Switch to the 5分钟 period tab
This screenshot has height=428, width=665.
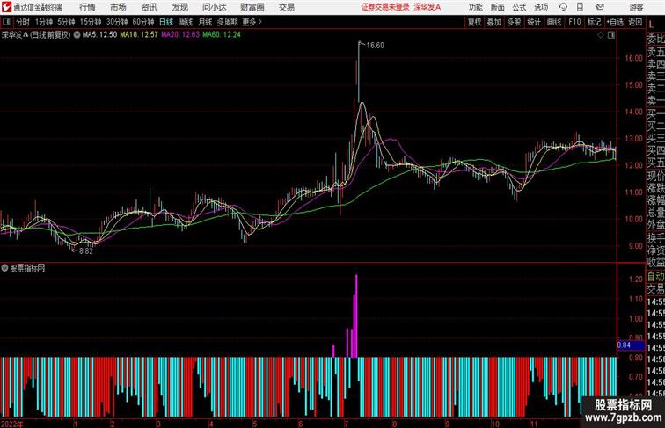[x=66, y=22]
